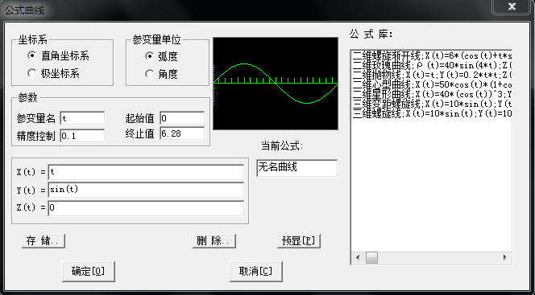Click the 存储 button
This screenshot has width=535, height=295.
click(x=44, y=241)
